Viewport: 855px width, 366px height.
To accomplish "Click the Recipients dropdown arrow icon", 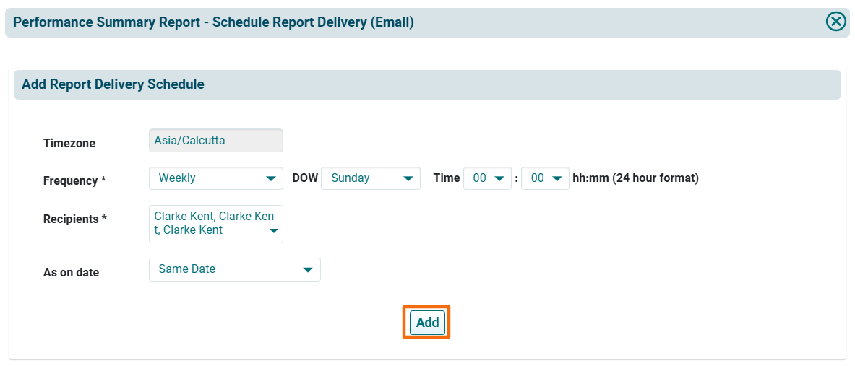I will (x=273, y=232).
